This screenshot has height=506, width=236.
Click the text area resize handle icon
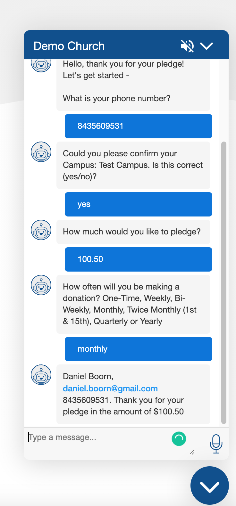point(192,452)
